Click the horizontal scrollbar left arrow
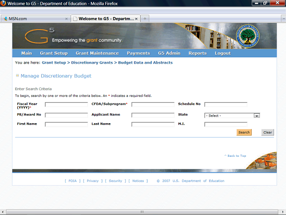This screenshot has height=215, width=286. click(3, 212)
